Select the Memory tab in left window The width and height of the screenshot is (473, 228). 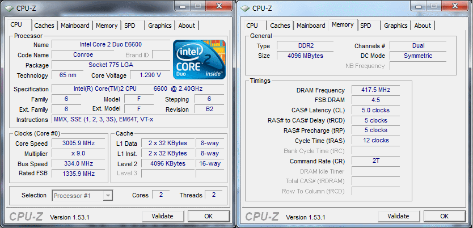click(107, 26)
